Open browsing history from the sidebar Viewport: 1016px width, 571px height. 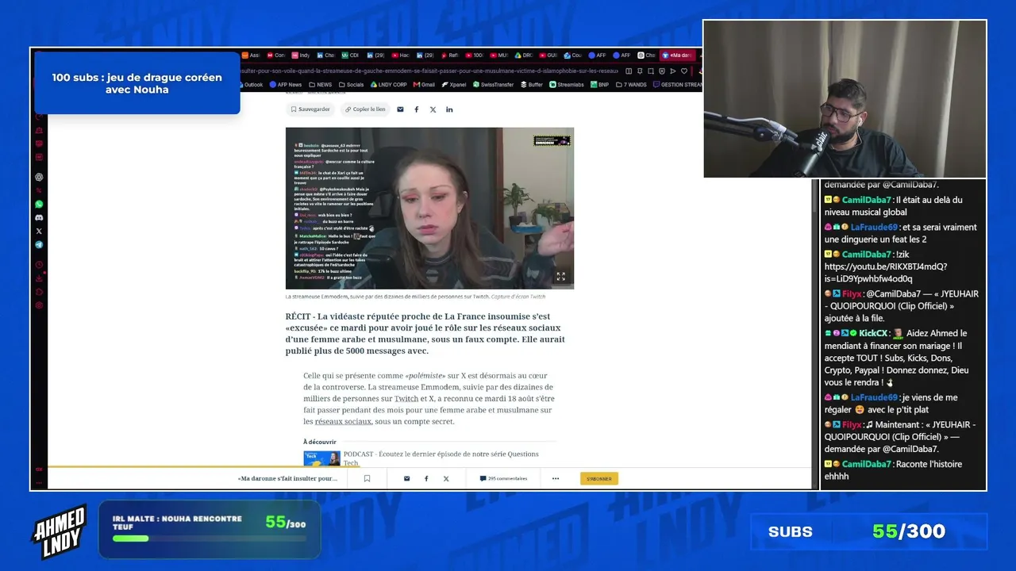(x=39, y=265)
